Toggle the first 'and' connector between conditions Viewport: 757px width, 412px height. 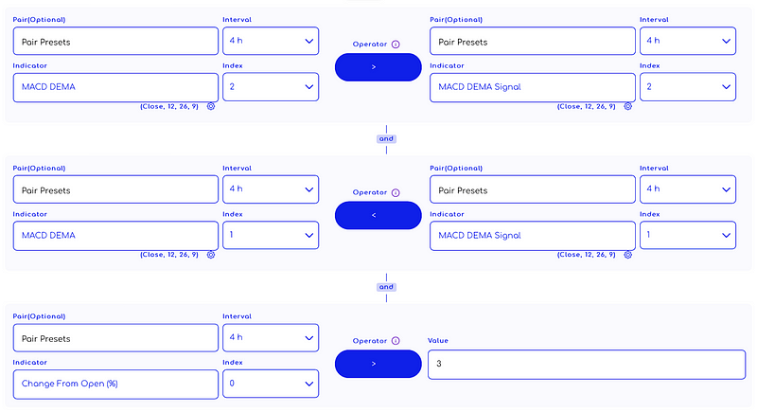coord(386,138)
